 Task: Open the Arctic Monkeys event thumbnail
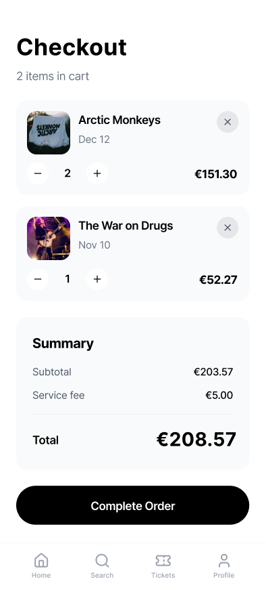[49, 133]
